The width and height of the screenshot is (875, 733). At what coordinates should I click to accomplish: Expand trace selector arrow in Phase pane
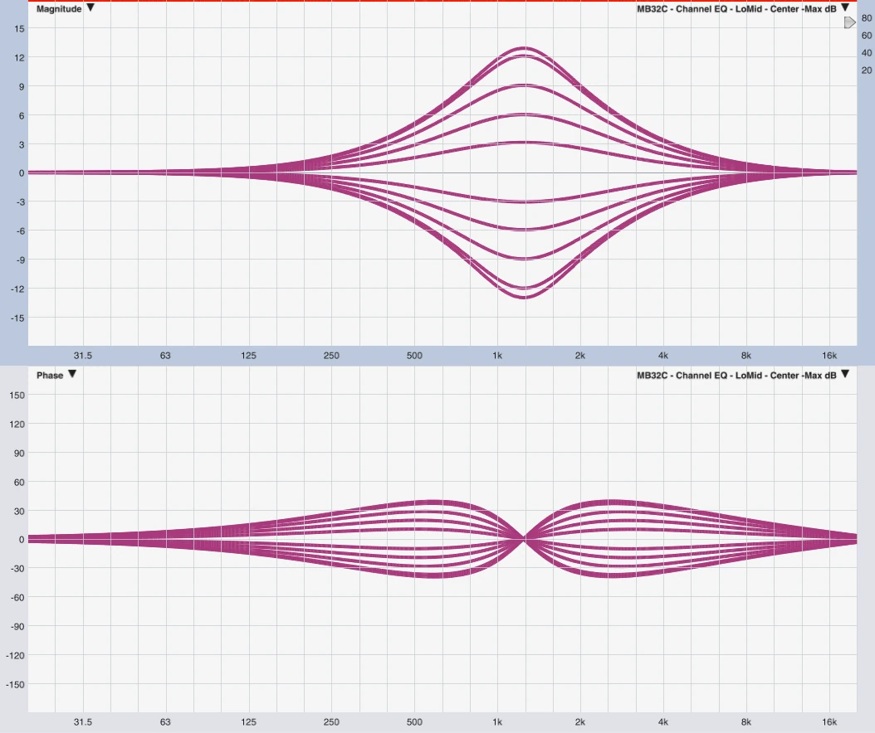tap(845, 375)
